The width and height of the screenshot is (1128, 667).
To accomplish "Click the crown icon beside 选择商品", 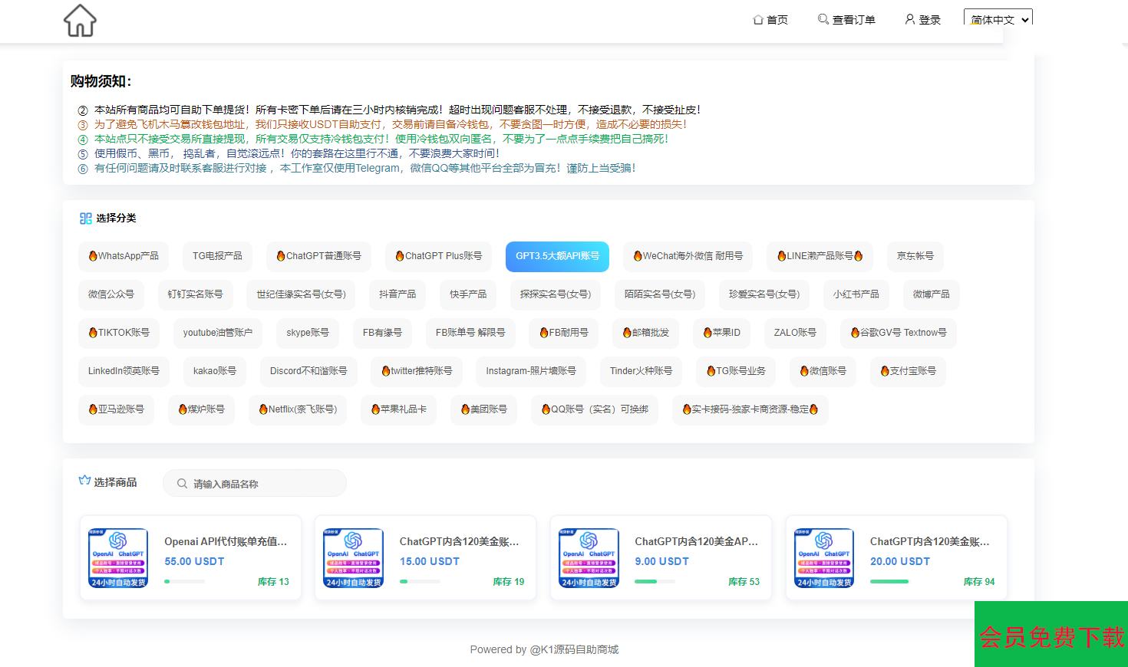I will coord(84,481).
